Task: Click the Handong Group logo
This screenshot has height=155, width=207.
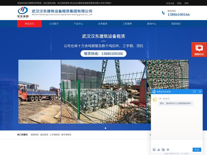Action: 23,12
